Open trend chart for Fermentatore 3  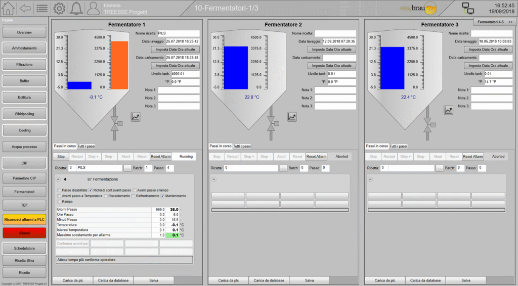(x=448, y=110)
